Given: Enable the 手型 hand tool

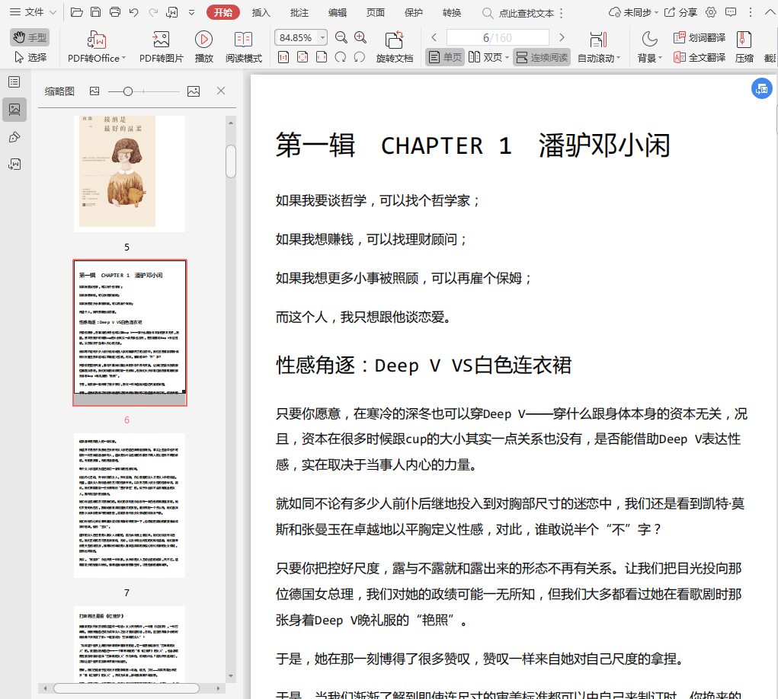Looking at the screenshot, I should pyautogui.click(x=30, y=37).
